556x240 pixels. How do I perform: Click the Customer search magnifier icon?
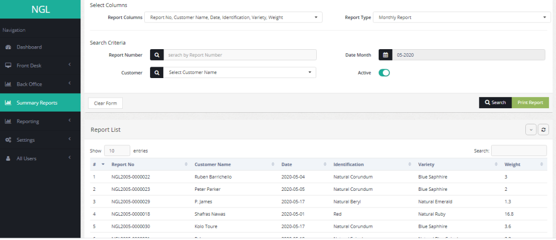click(x=157, y=72)
